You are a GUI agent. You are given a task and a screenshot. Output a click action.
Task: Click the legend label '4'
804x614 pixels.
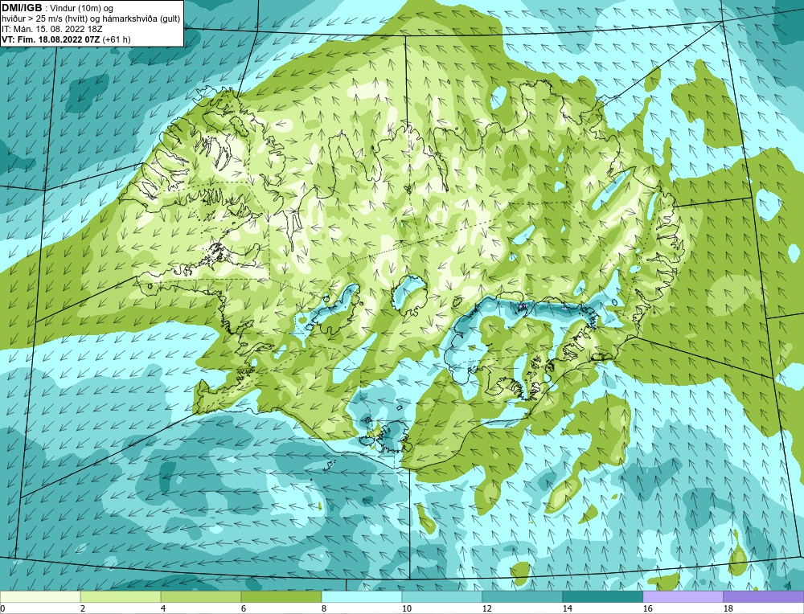click(x=163, y=608)
